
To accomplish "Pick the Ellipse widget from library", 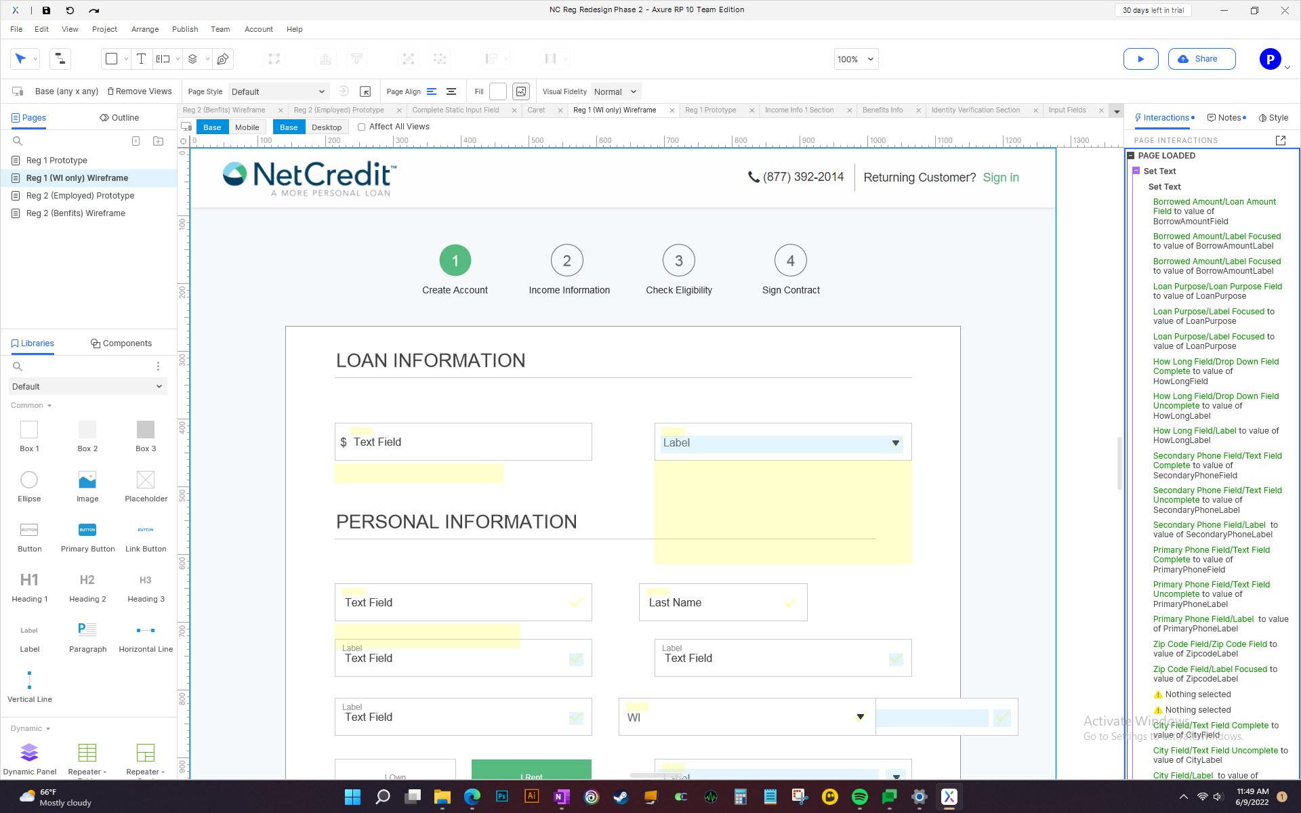I will pyautogui.click(x=29, y=486).
